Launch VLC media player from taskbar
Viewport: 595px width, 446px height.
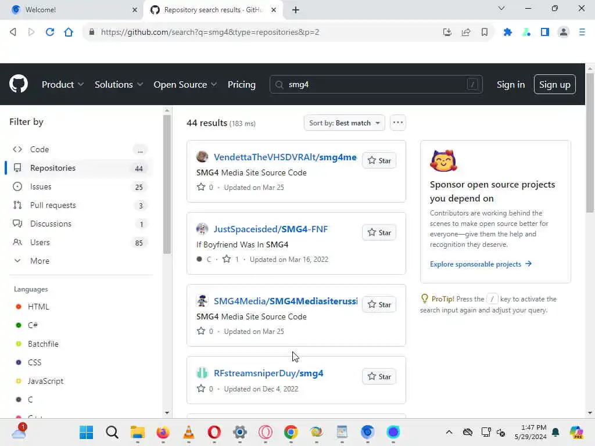pyautogui.click(x=189, y=432)
